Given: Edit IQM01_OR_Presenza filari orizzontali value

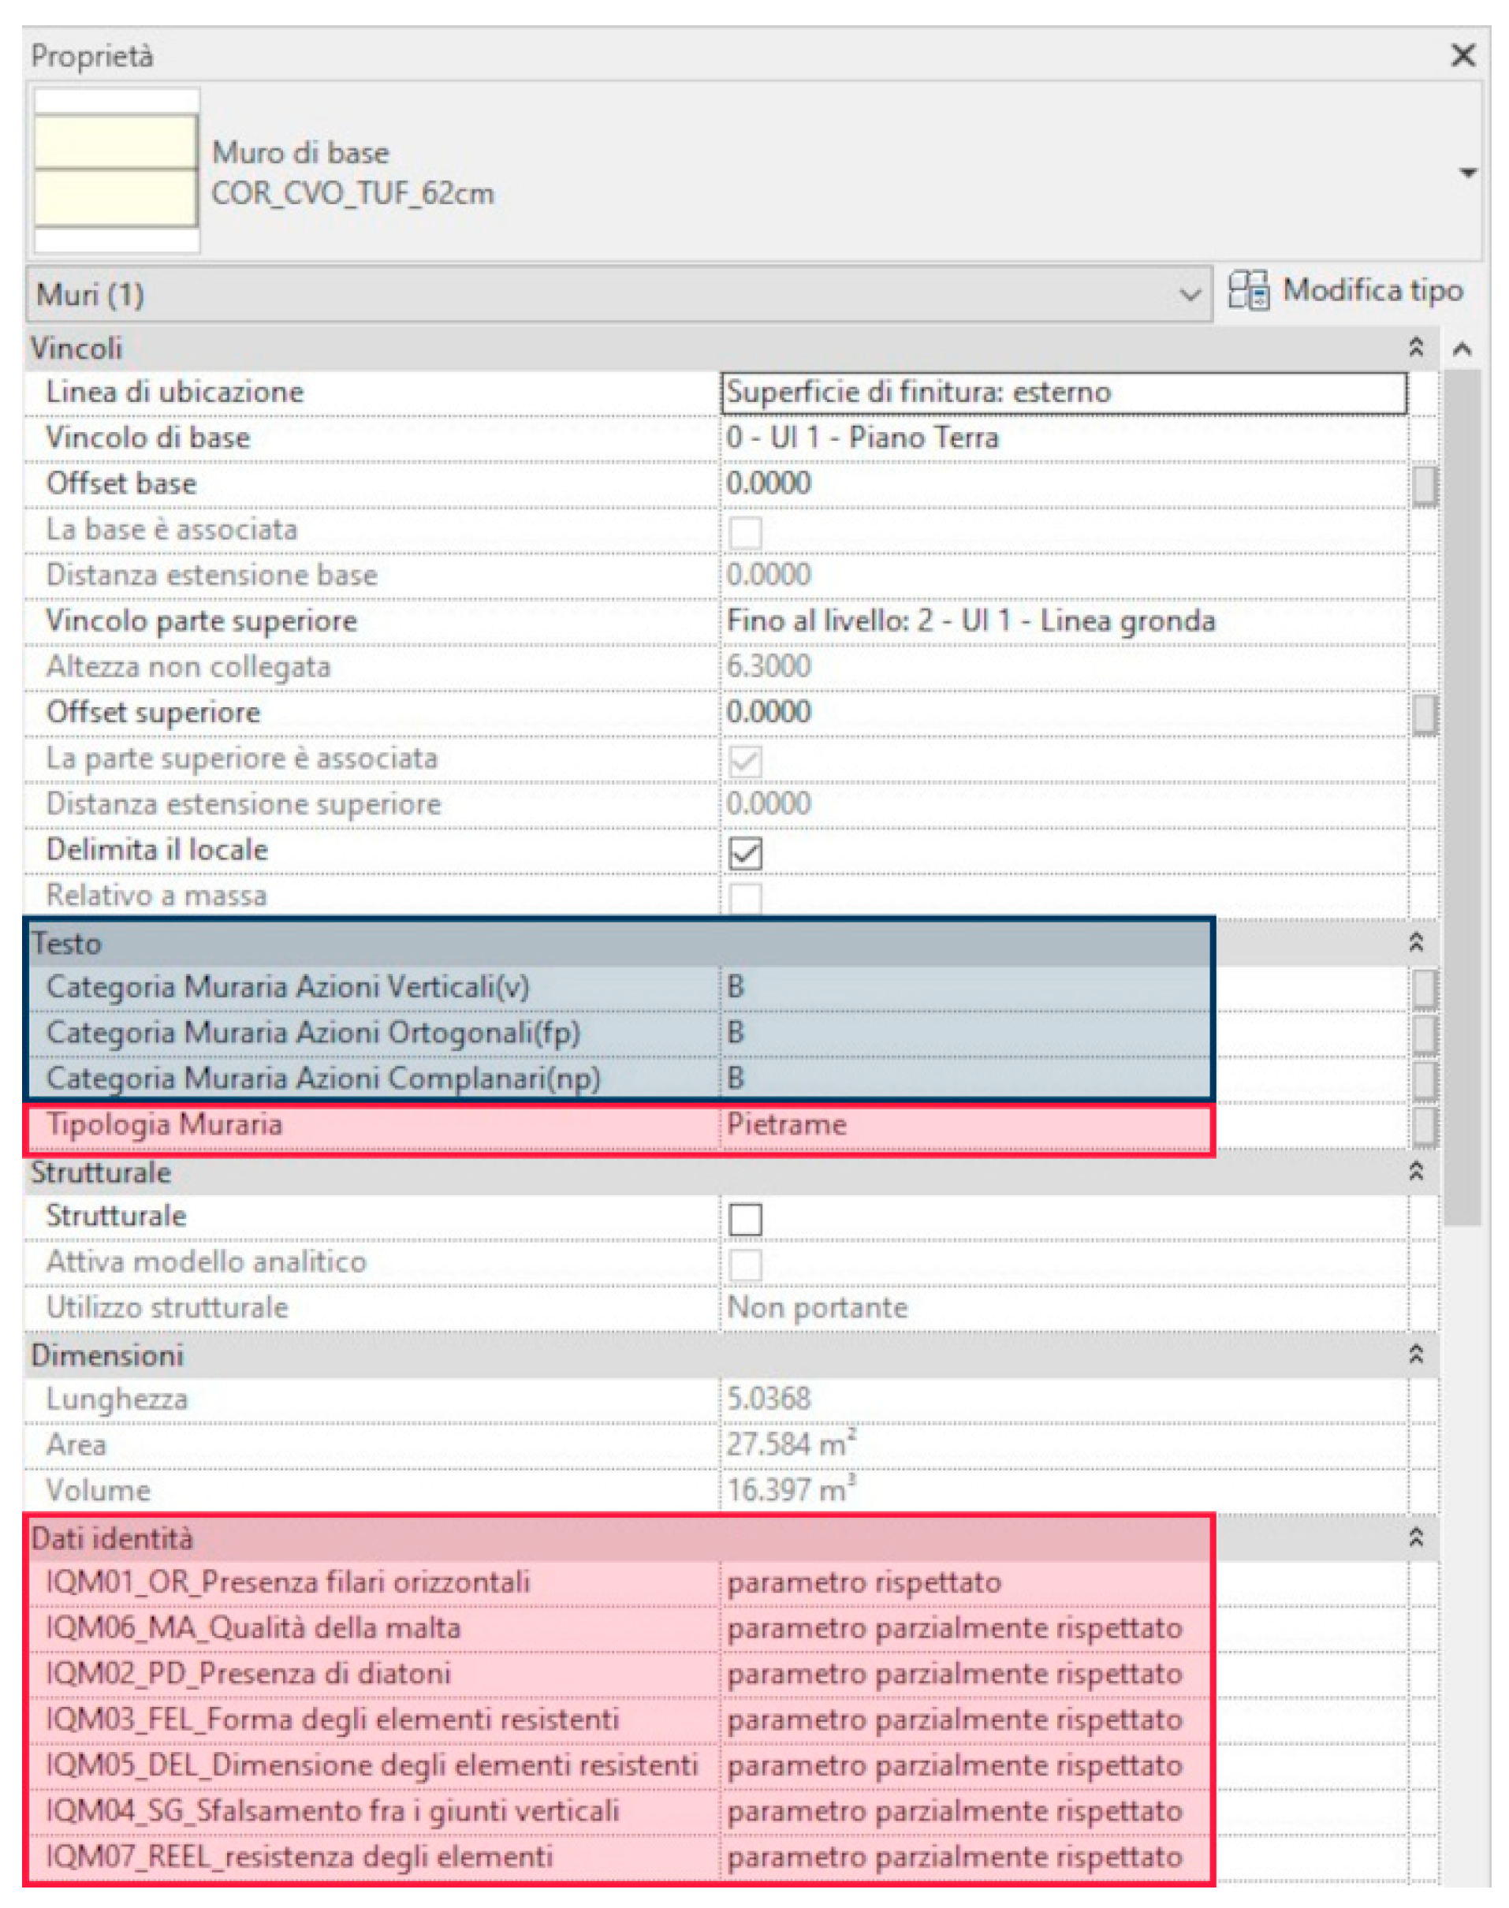Looking at the screenshot, I should (x=1064, y=1582).
